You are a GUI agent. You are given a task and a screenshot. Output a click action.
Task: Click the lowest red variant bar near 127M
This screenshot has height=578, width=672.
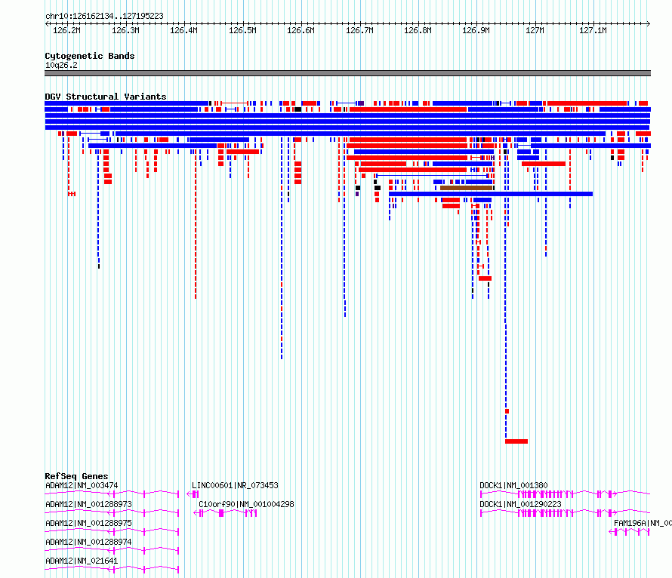(516, 441)
